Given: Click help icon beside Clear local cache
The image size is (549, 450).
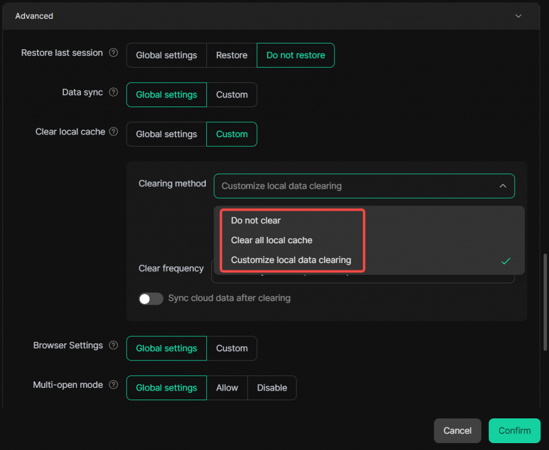Looking at the screenshot, I should (x=113, y=132).
